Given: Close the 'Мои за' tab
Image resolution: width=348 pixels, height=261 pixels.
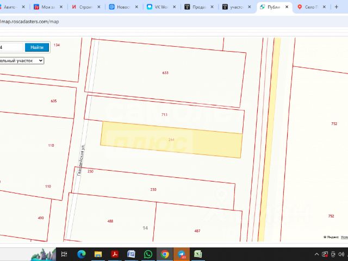Looking at the screenshot, I should 61,7.
